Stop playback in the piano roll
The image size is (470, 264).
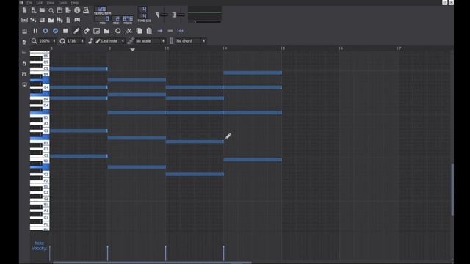tap(65, 31)
